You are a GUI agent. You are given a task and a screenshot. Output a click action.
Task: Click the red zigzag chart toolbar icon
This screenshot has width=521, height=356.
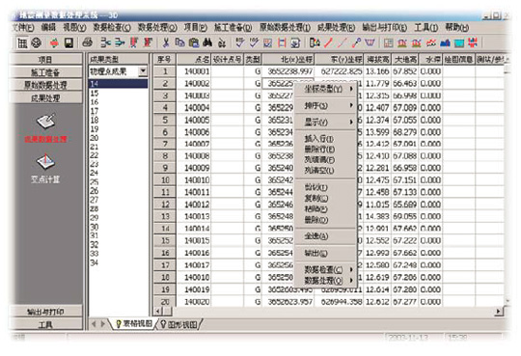[x=431, y=42]
